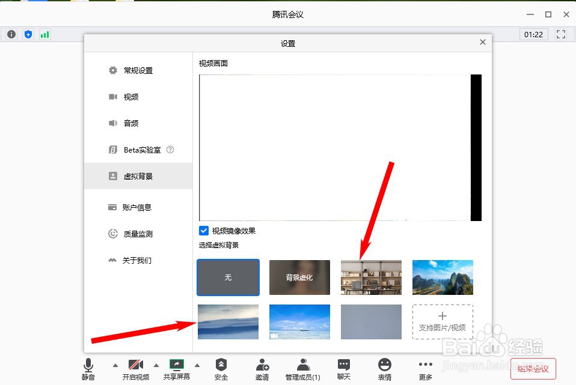Click help icon next to Beta实验室
This screenshot has height=385, width=576.
(x=170, y=150)
